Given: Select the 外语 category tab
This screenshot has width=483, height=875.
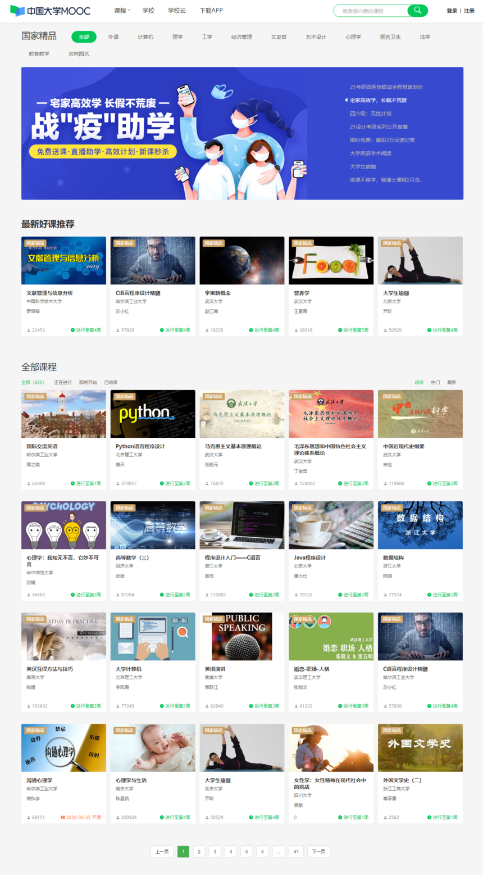Looking at the screenshot, I should coord(113,37).
